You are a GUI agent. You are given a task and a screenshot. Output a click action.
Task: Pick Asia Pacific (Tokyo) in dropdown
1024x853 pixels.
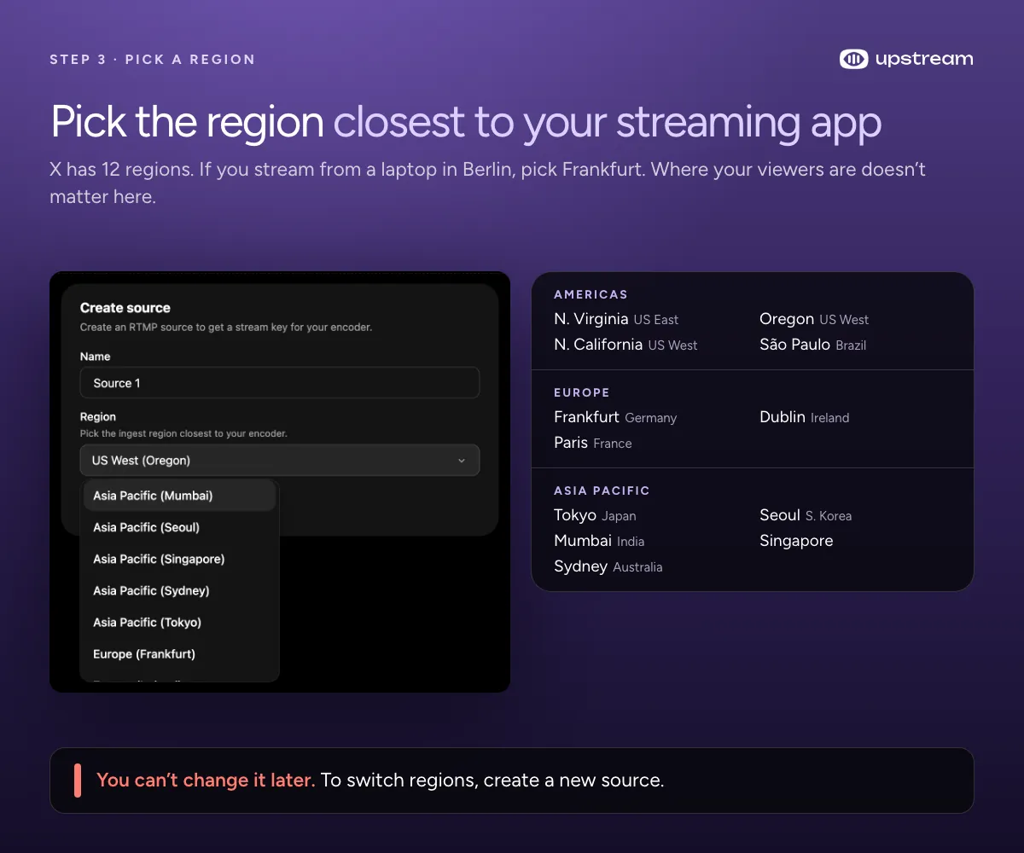click(x=179, y=622)
